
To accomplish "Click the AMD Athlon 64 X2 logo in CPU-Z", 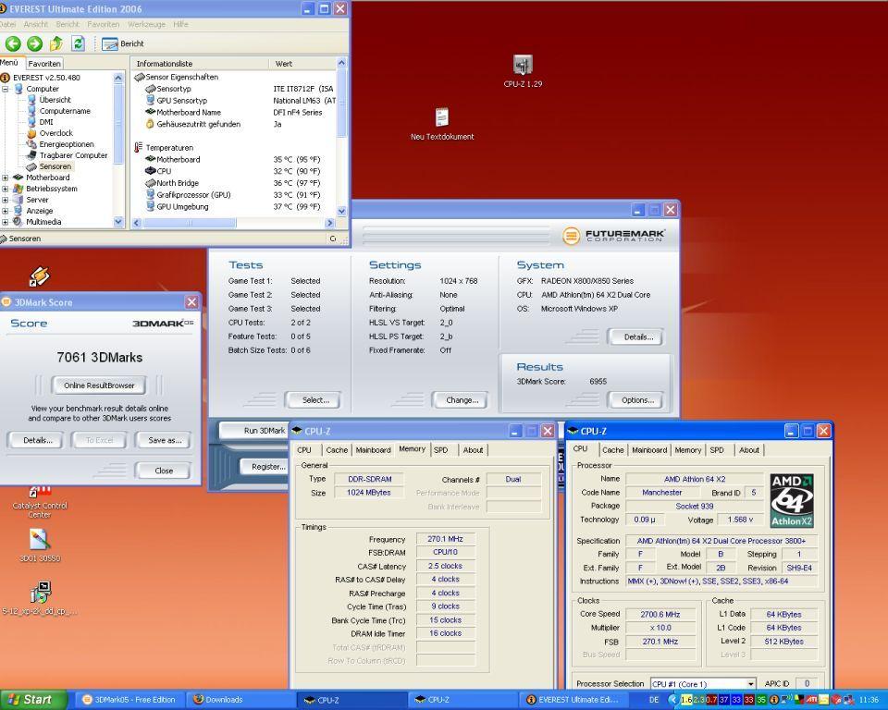I will (792, 500).
